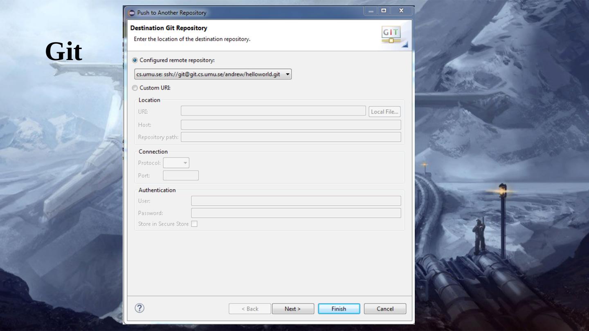Open the Local File... browser button
The width and height of the screenshot is (589, 331).
point(384,112)
